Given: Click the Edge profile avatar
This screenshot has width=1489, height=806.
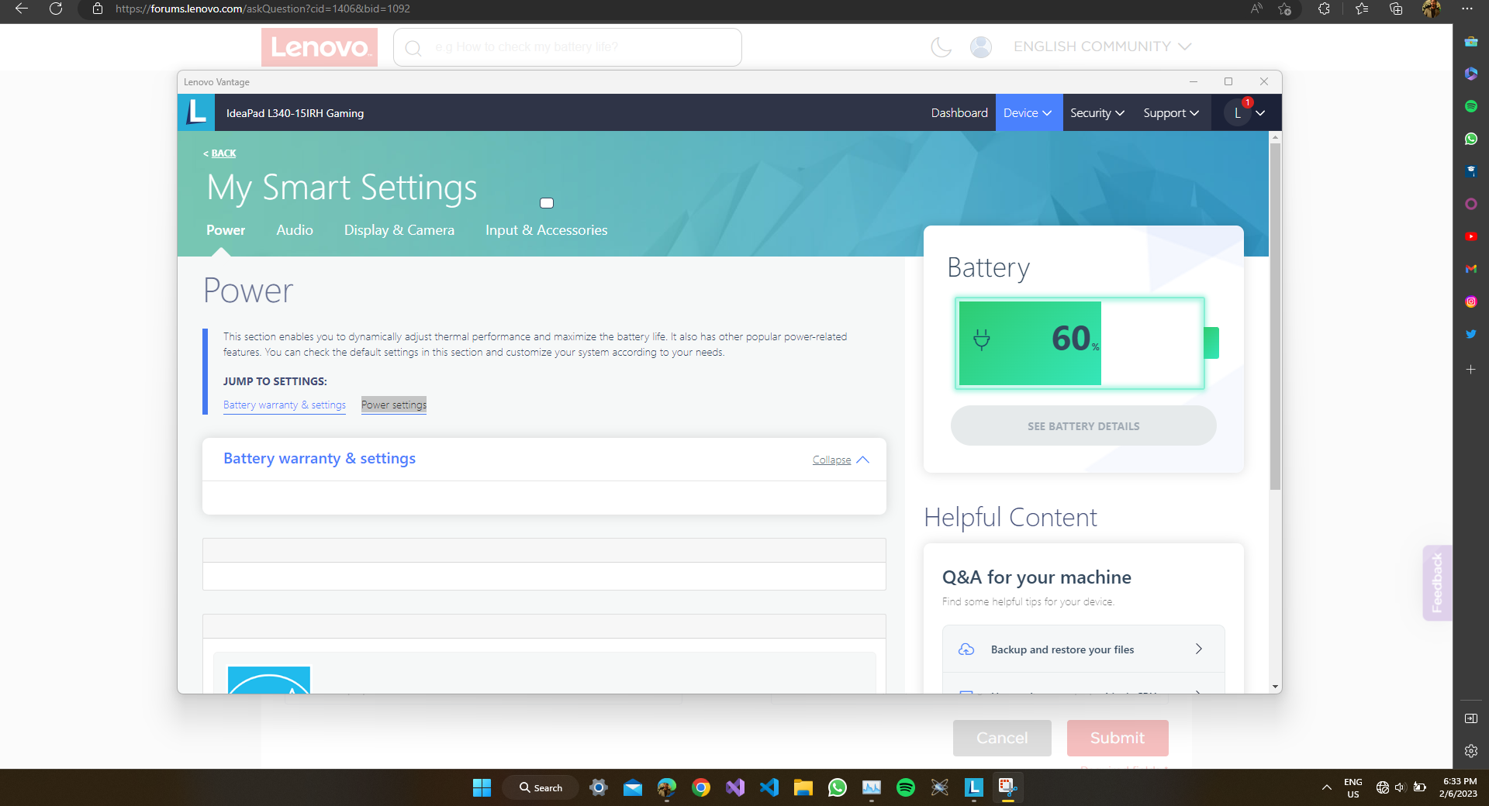Looking at the screenshot, I should pyautogui.click(x=1432, y=9).
